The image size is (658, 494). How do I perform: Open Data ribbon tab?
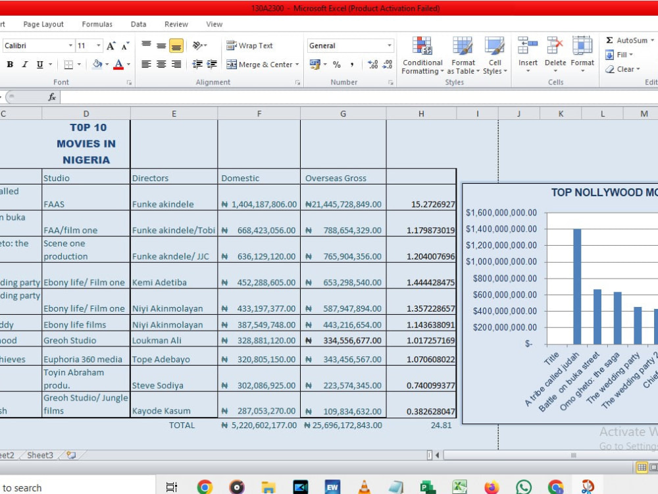[x=138, y=24]
